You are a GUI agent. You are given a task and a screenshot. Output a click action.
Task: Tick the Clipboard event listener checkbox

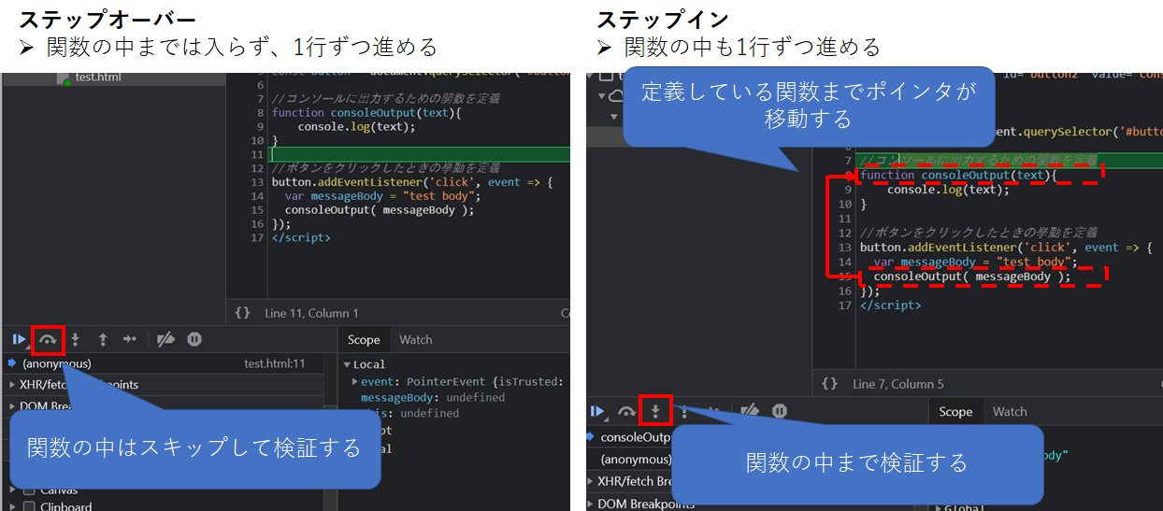click(x=28, y=506)
